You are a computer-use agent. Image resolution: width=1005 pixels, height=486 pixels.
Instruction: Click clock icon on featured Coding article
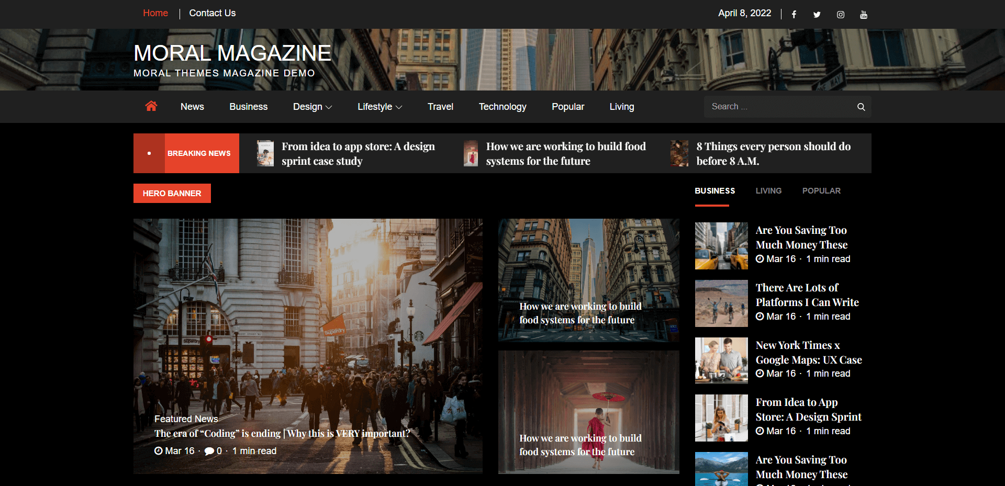pyautogui.click(x=159, y=451)
